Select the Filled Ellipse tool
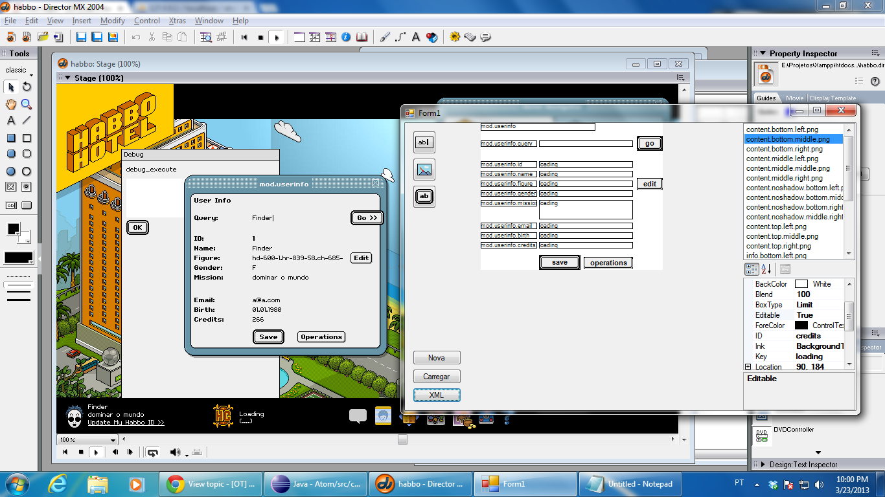Screen dimensions: 885x497 [11, 171]
